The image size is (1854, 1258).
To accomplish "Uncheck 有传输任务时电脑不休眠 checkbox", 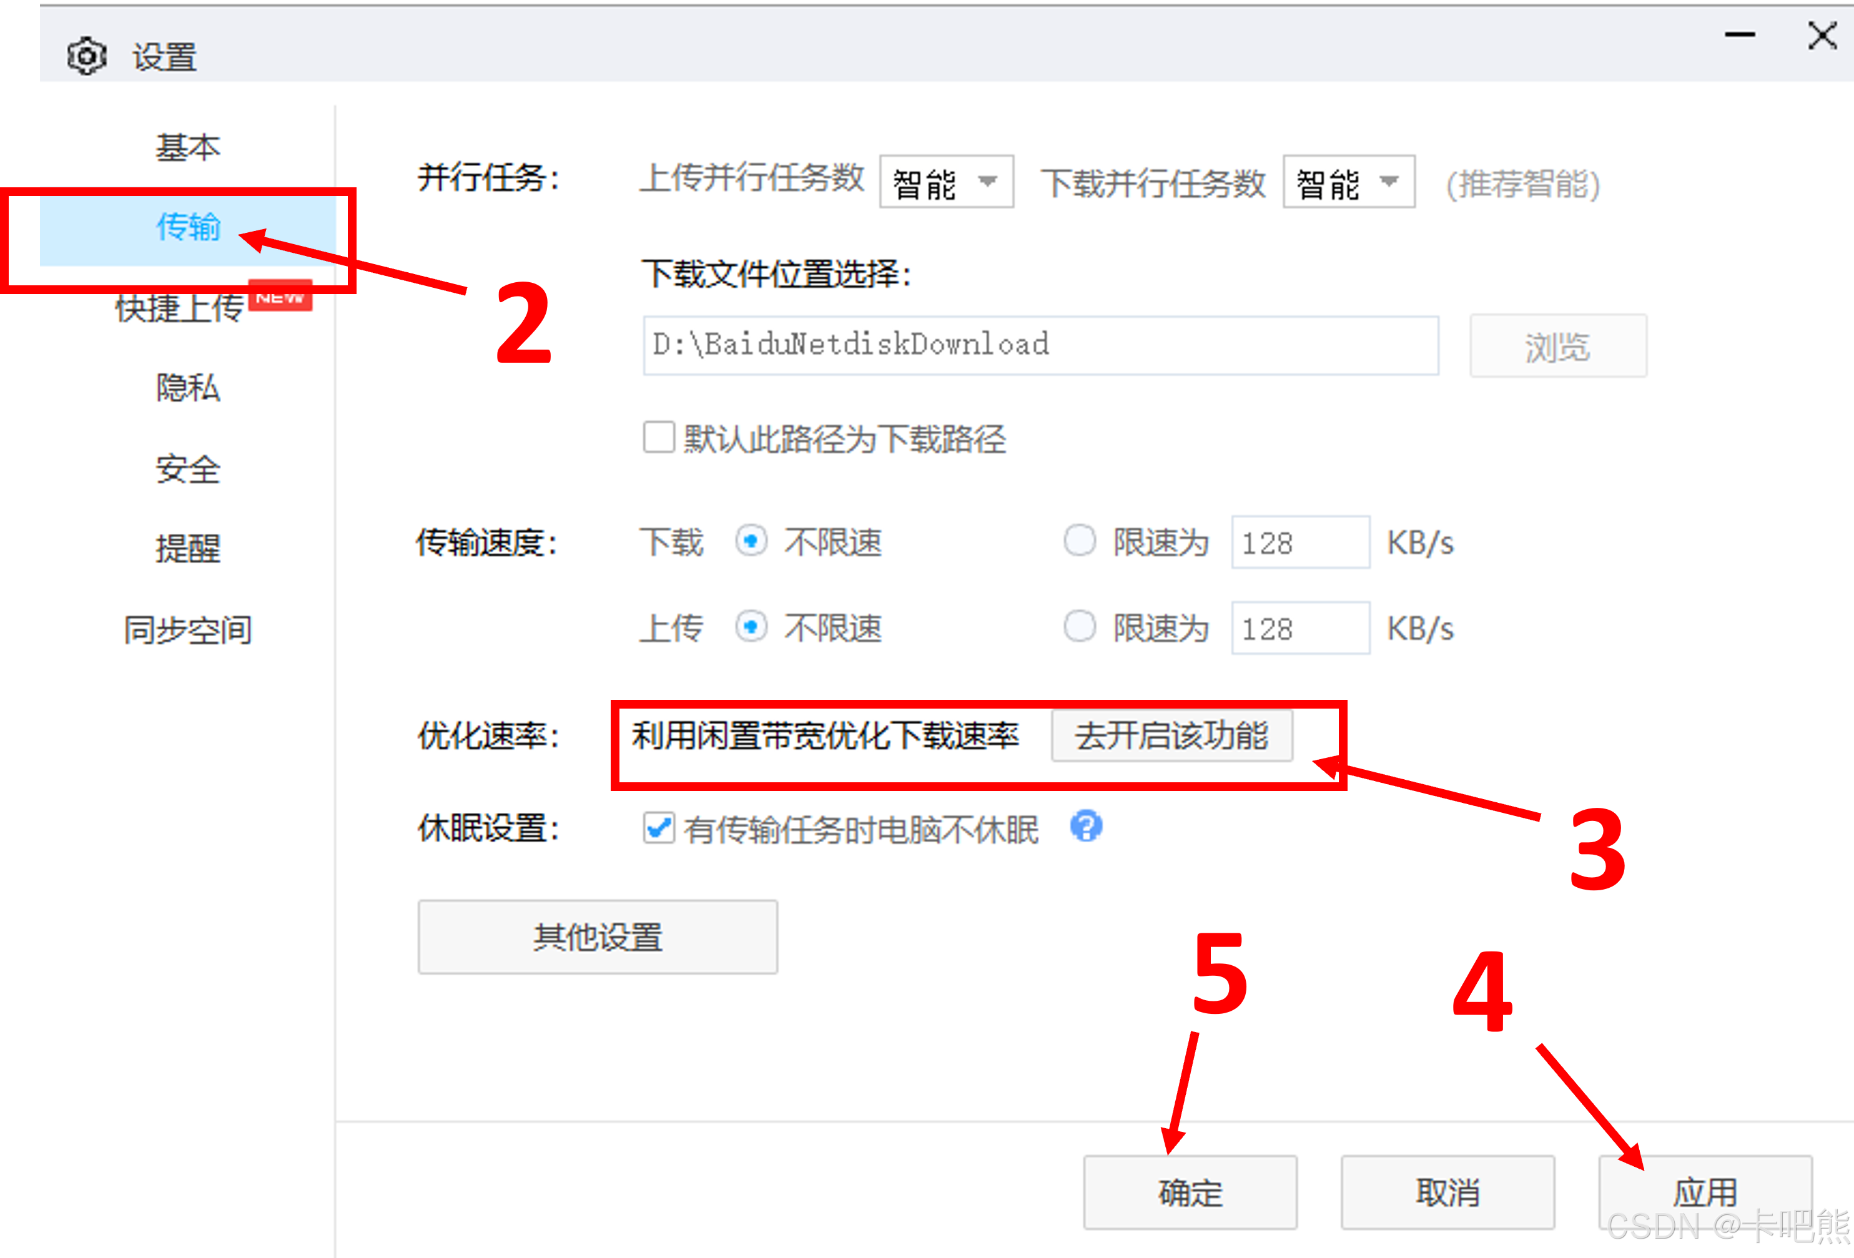I will (x=659, y=828).
